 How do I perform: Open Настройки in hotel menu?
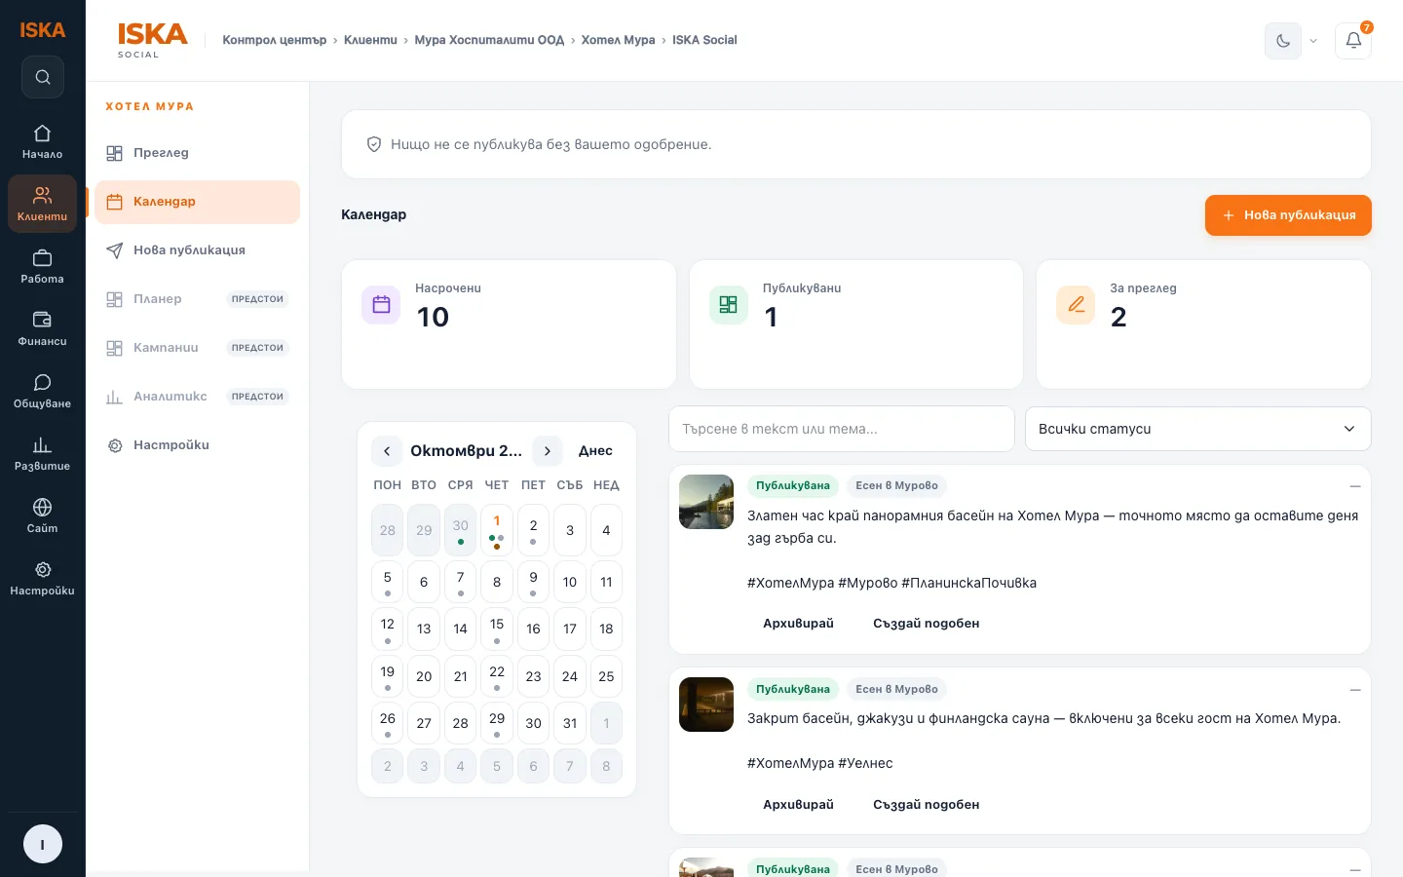[197, 445]
